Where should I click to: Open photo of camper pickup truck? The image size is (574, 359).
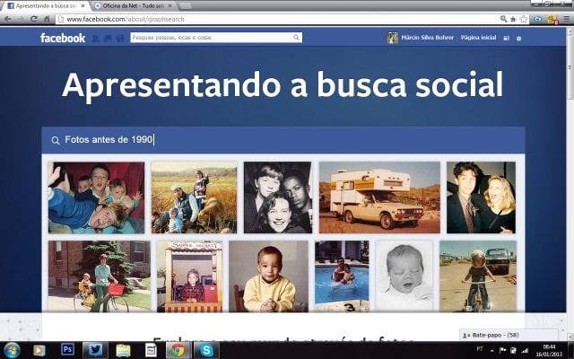(379, 197)
